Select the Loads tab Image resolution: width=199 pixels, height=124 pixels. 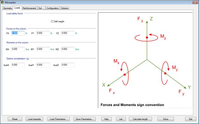coord(17,8)
